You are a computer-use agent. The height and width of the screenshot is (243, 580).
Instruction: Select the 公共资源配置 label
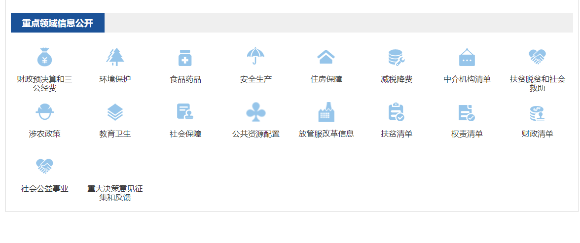(255, 134)
